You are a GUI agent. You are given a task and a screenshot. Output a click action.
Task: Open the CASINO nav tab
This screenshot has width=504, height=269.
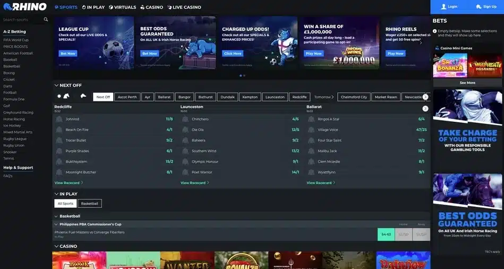coord(152,7)
